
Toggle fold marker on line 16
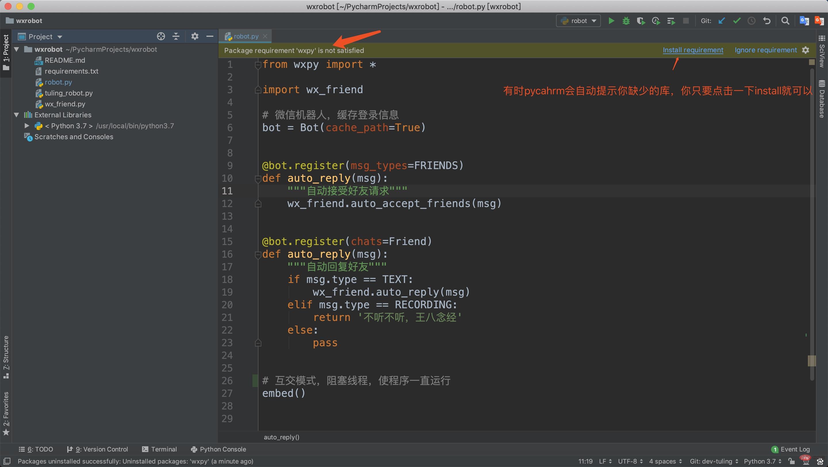pos(258,254)
